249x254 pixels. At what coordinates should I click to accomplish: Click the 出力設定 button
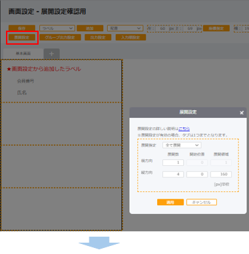(x=98, y=37)
